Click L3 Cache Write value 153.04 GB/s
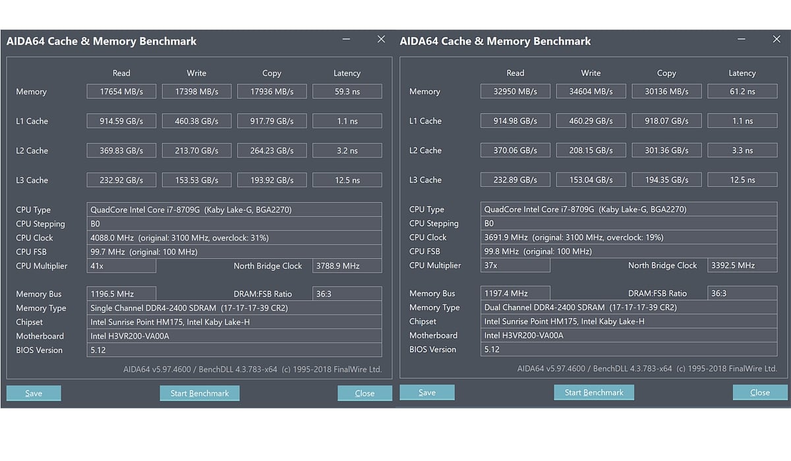Image resolution: width=791 pixels, height=461 pixels. coord(591,180)
